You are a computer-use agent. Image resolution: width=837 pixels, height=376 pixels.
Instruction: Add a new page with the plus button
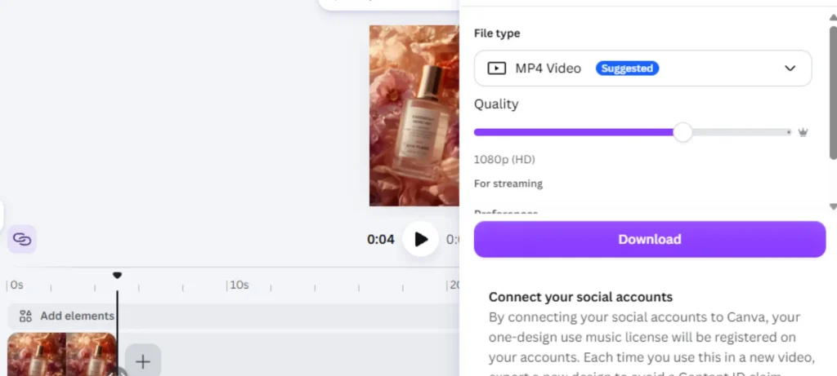pyautogui.click(x=142, y=362)
